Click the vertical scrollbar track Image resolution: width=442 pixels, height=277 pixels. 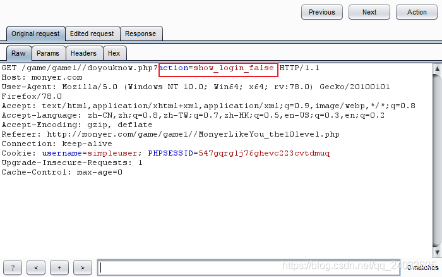click(x=437, y=161)
